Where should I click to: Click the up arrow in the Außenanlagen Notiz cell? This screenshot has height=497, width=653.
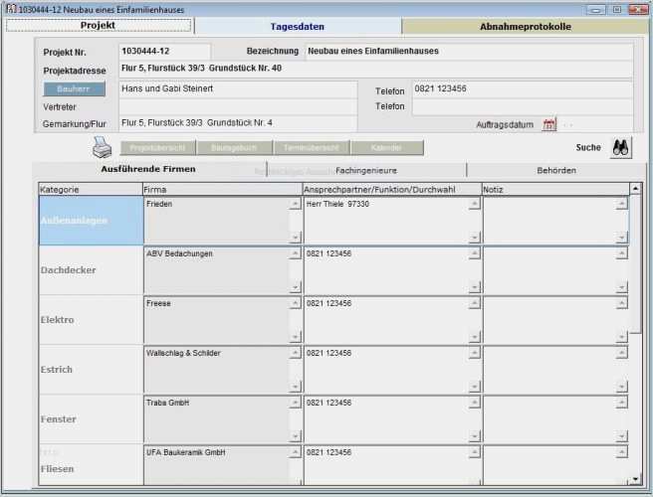pos(621,204)
